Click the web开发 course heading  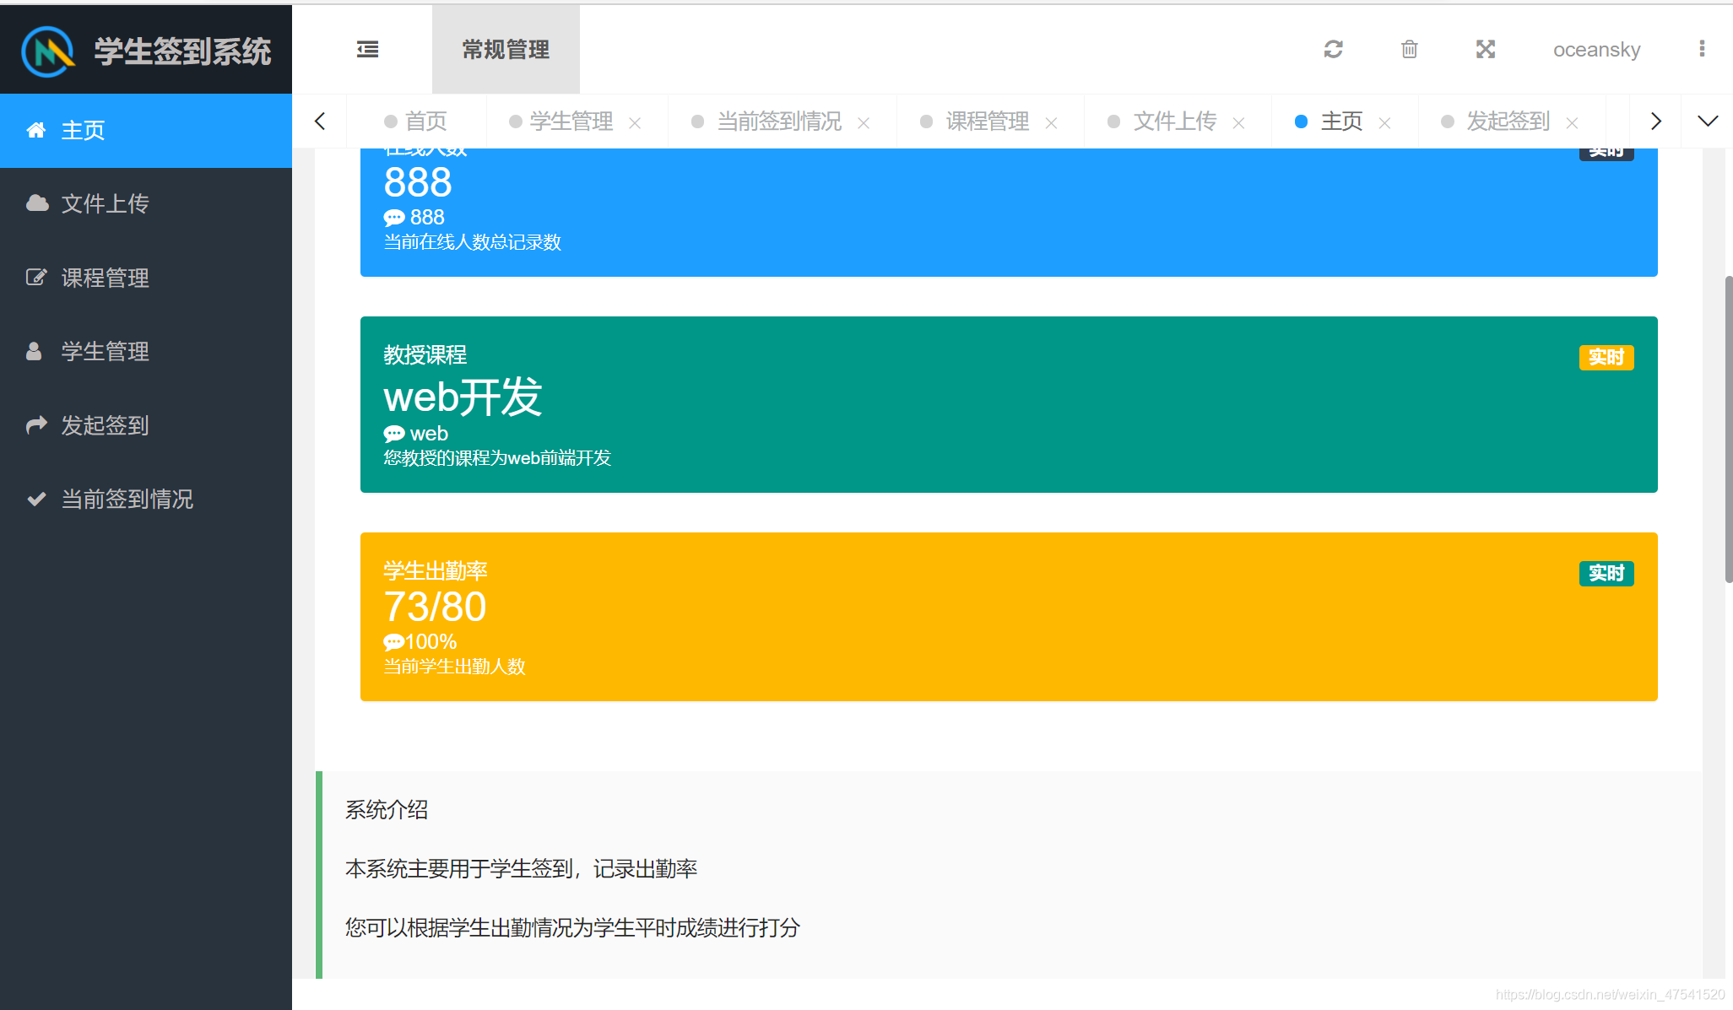pyautogui.click(x=463, y=397)
